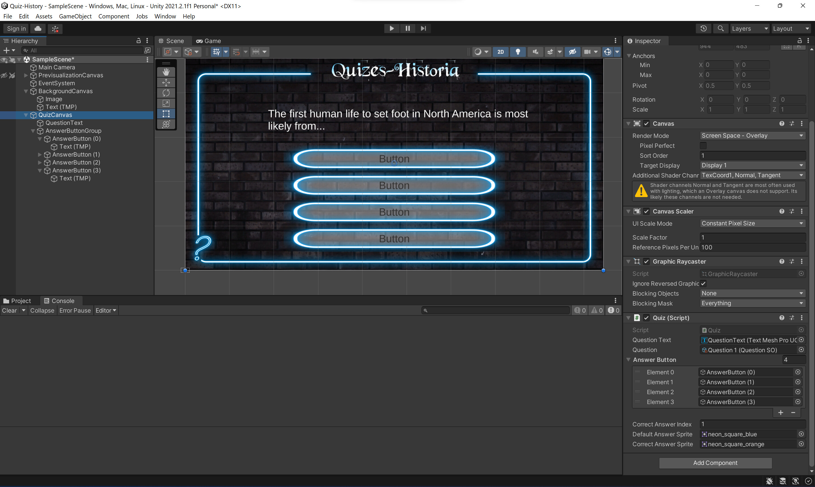Select the Rect Transform tool
Screen dimensions: 815x487
pos(166,114)
